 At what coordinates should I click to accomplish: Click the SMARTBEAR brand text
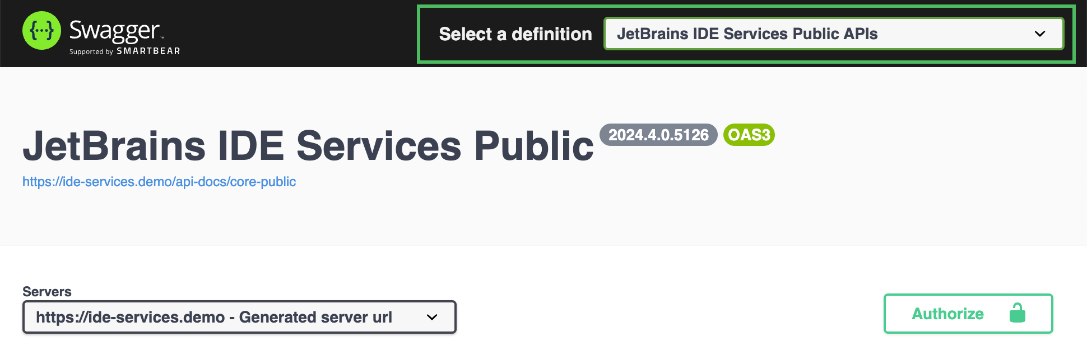(148, 51)
